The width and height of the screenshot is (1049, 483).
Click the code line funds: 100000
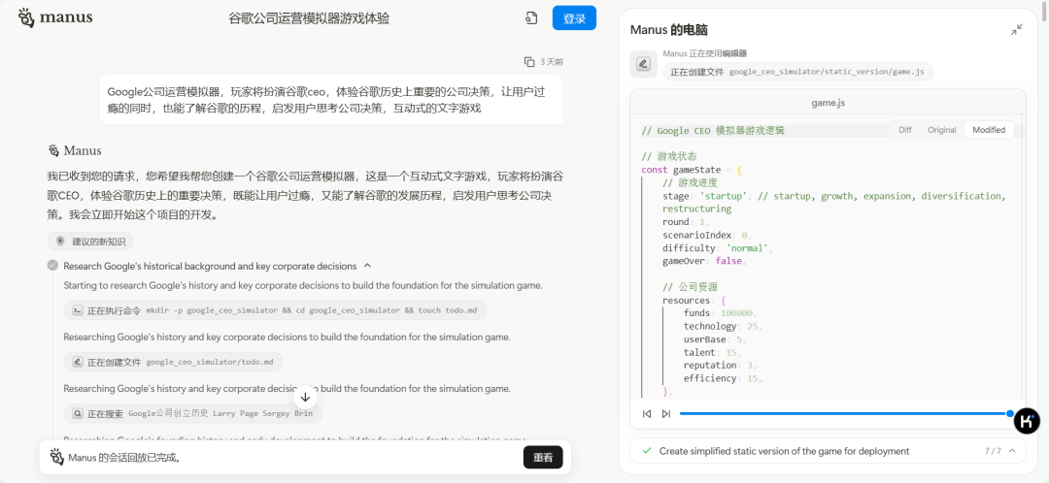[720, 313]
